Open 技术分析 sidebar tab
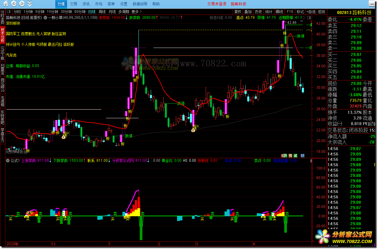378x249 pixels. 3,35
